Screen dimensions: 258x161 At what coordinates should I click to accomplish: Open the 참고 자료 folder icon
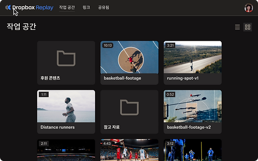coord(129,107)
